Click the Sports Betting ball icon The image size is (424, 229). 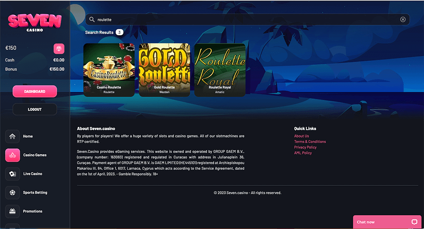pos(12,192)
